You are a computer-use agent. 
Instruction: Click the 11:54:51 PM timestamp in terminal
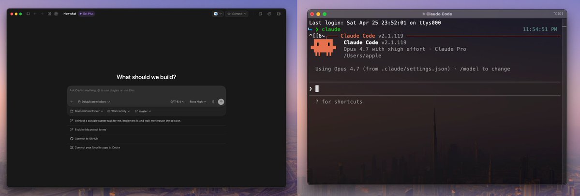click(540, 29)
